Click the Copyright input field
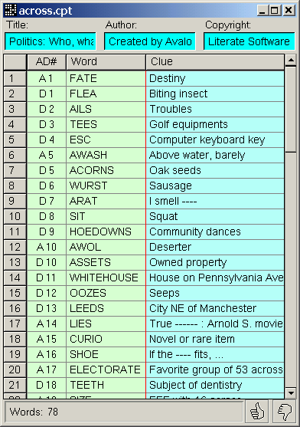 click(x=249, y=41)
